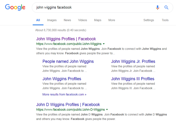Open People named John Wiggins sitelink
176x123 pixels.
68,61
